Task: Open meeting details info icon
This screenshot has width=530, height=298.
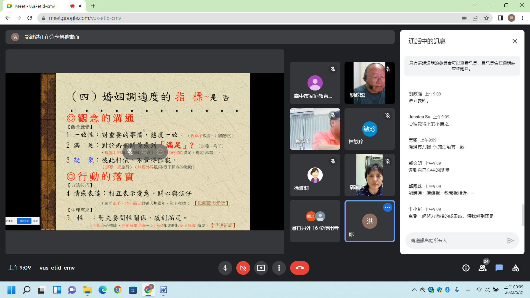Action: 466,268
